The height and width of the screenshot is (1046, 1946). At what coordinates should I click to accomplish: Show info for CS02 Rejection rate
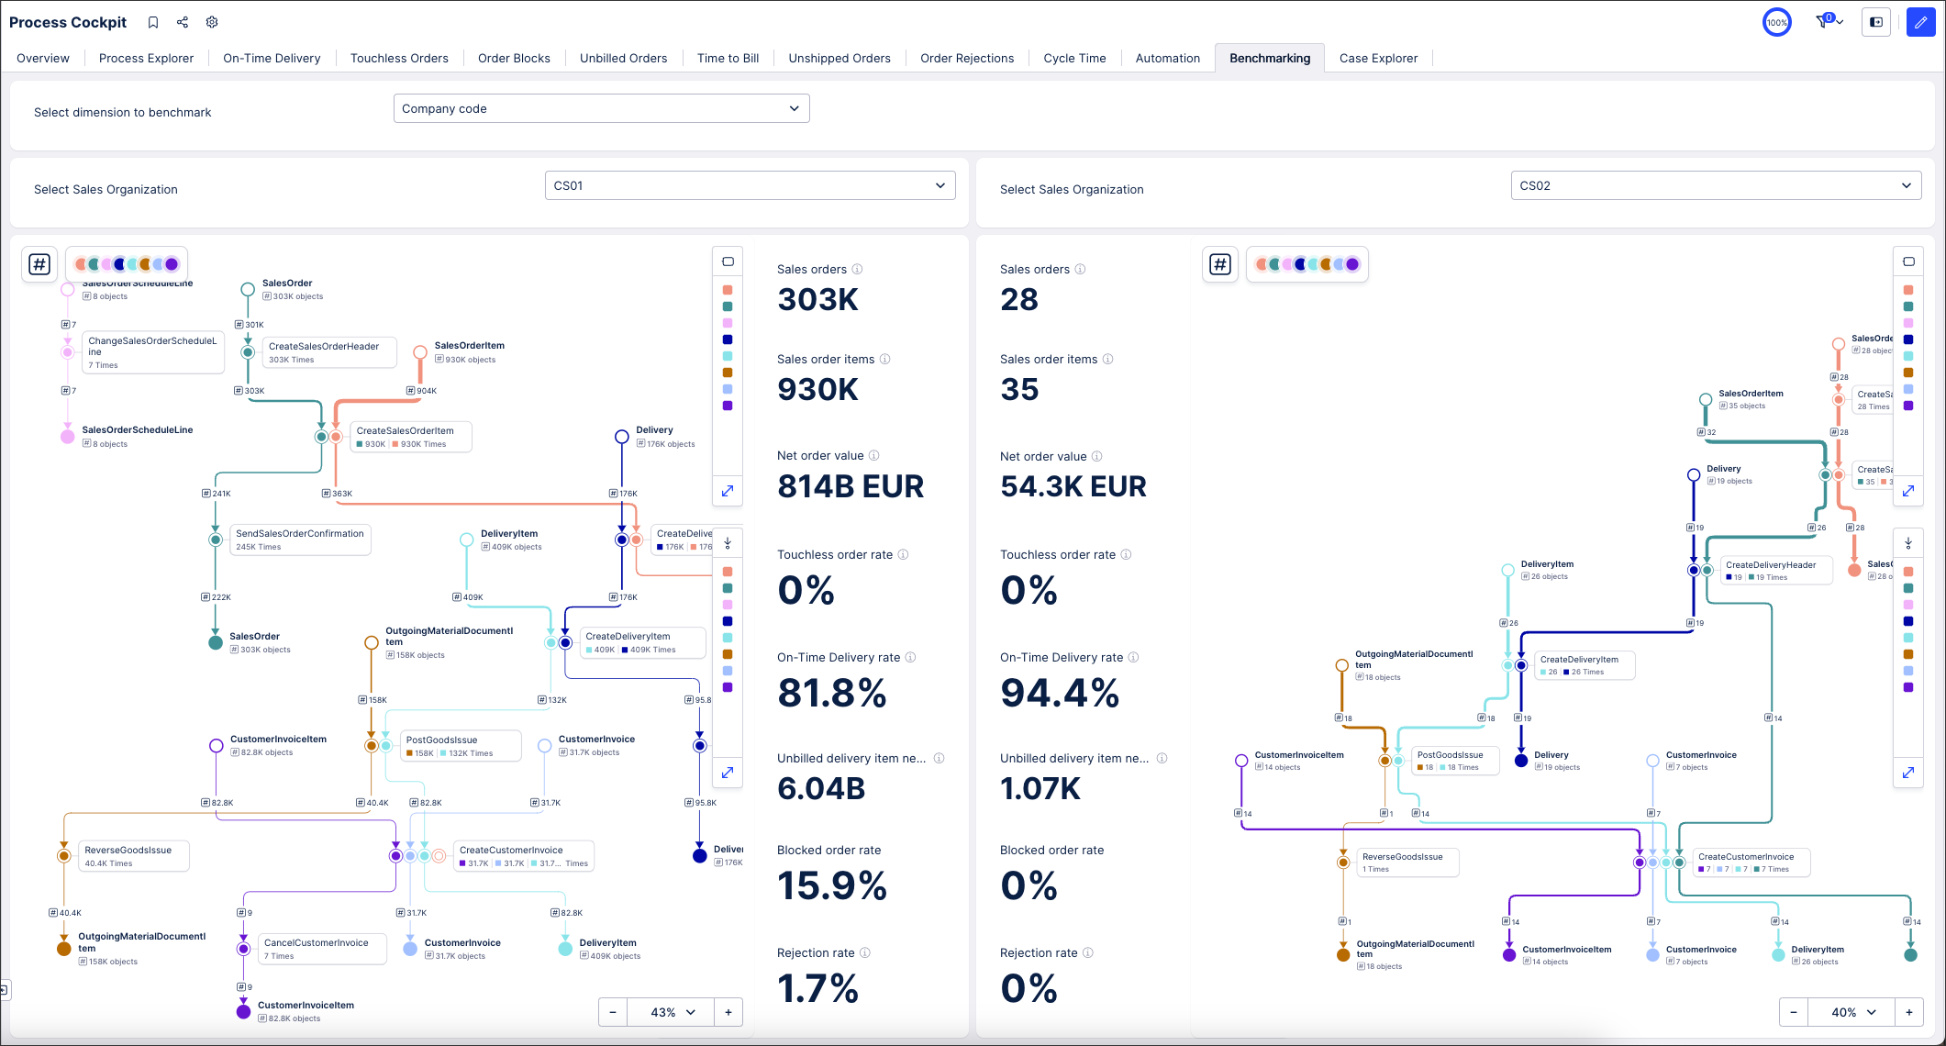tap(1087, 952)
